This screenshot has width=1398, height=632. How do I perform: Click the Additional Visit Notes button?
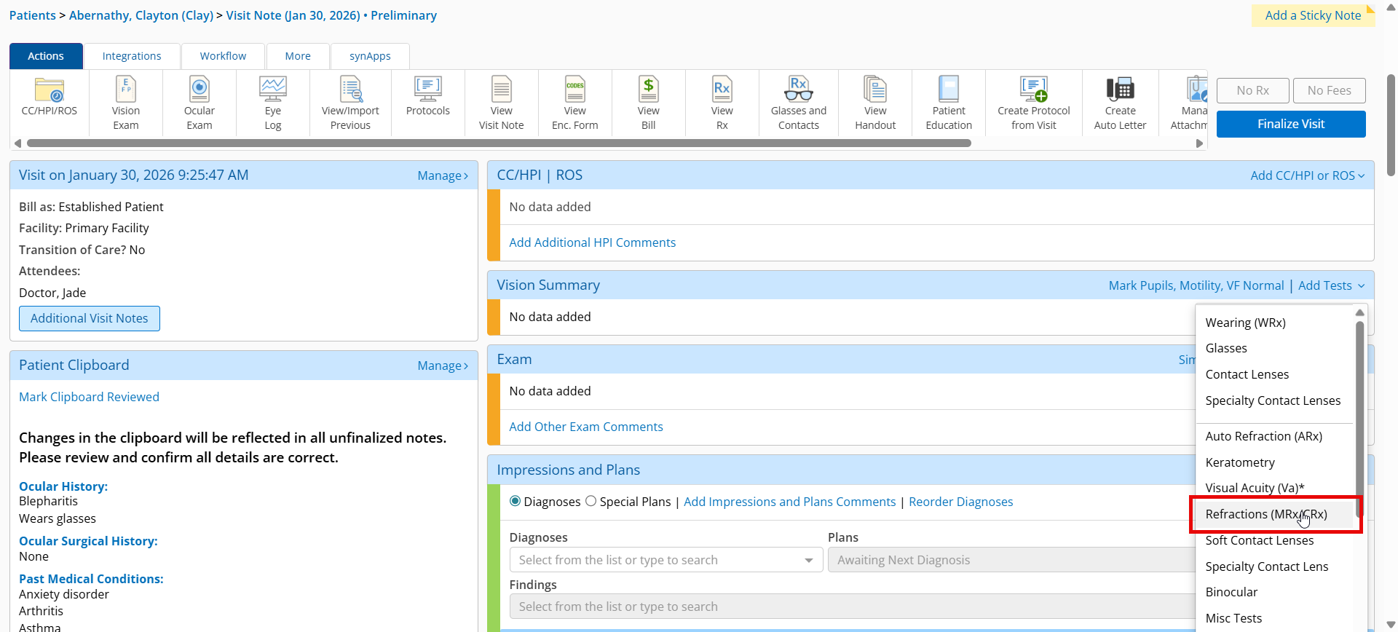pyautogui.click(x=90, y=318)
